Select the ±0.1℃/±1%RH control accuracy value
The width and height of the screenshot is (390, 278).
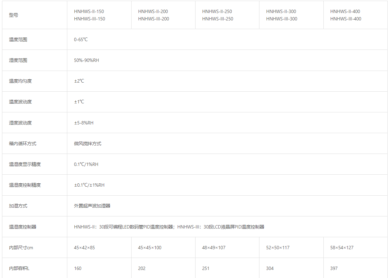pos(89,185)
